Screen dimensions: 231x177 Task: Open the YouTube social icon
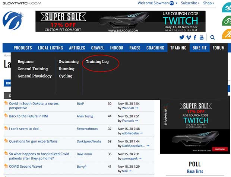pos(202,37)
